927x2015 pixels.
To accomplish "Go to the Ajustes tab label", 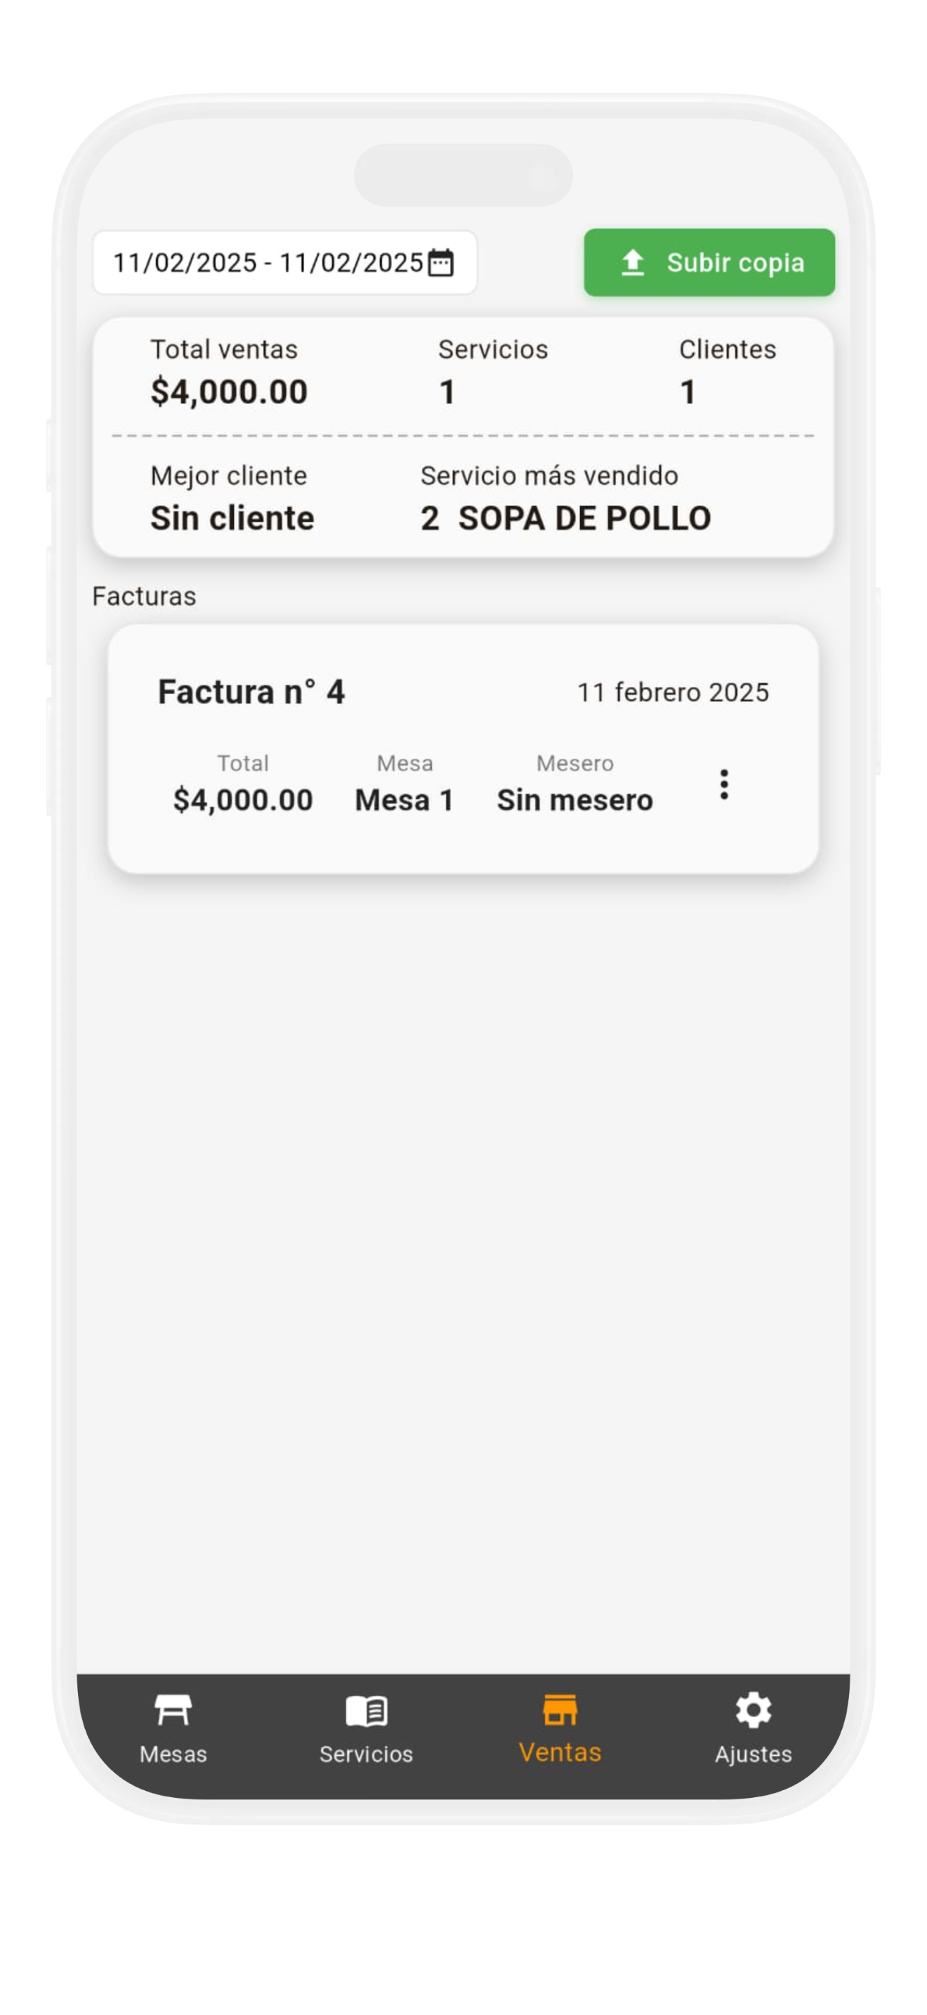I will (753, 1754).
